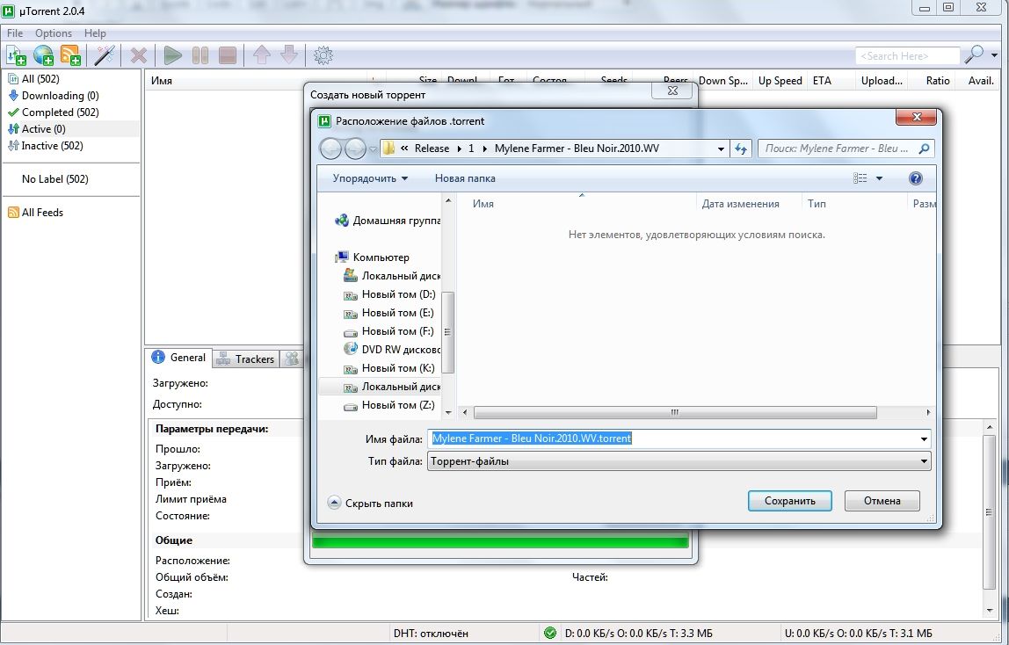The image size is (1009, 645).
Task: Select All Feeds in sidebar
Action: point(42,213)
